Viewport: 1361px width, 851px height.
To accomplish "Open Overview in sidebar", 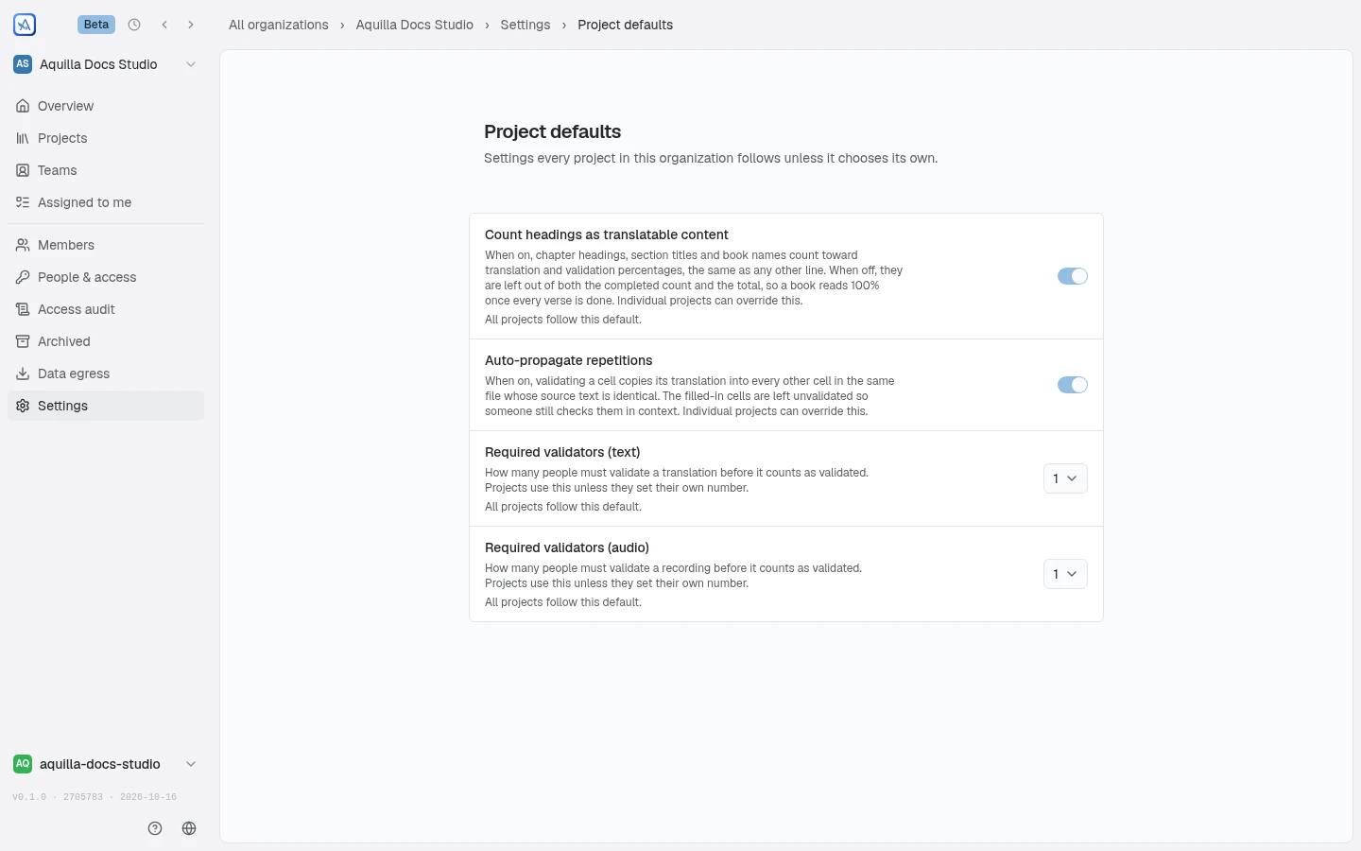I will click(106, 106).
